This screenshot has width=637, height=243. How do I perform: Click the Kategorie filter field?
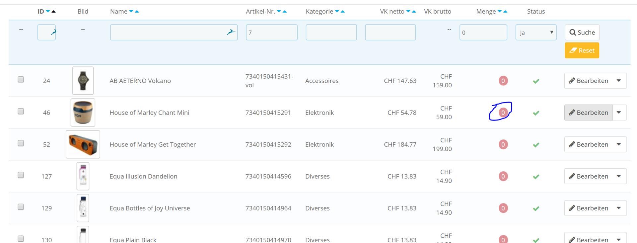click(331, 33)
